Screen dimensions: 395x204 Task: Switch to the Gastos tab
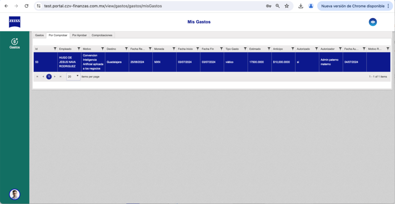pos(39,35)
